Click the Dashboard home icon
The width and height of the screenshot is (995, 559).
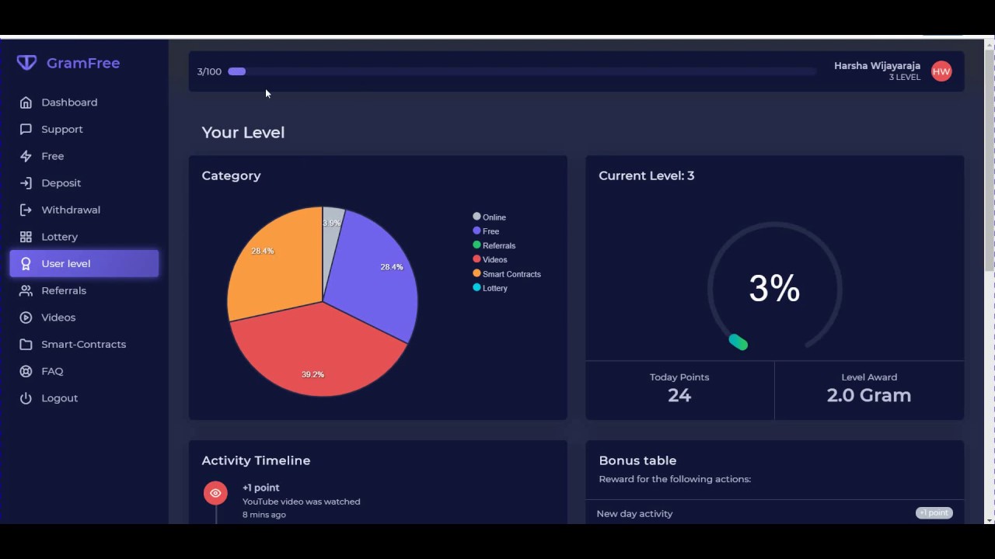[x=26, y=102]
